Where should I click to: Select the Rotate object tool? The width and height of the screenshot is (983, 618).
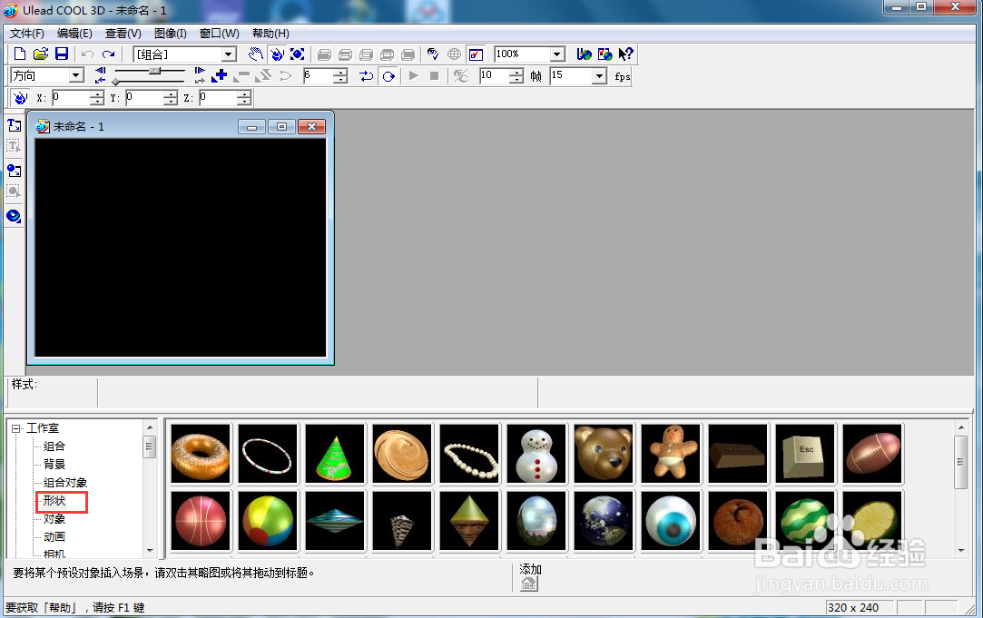[x=277, y=54]
